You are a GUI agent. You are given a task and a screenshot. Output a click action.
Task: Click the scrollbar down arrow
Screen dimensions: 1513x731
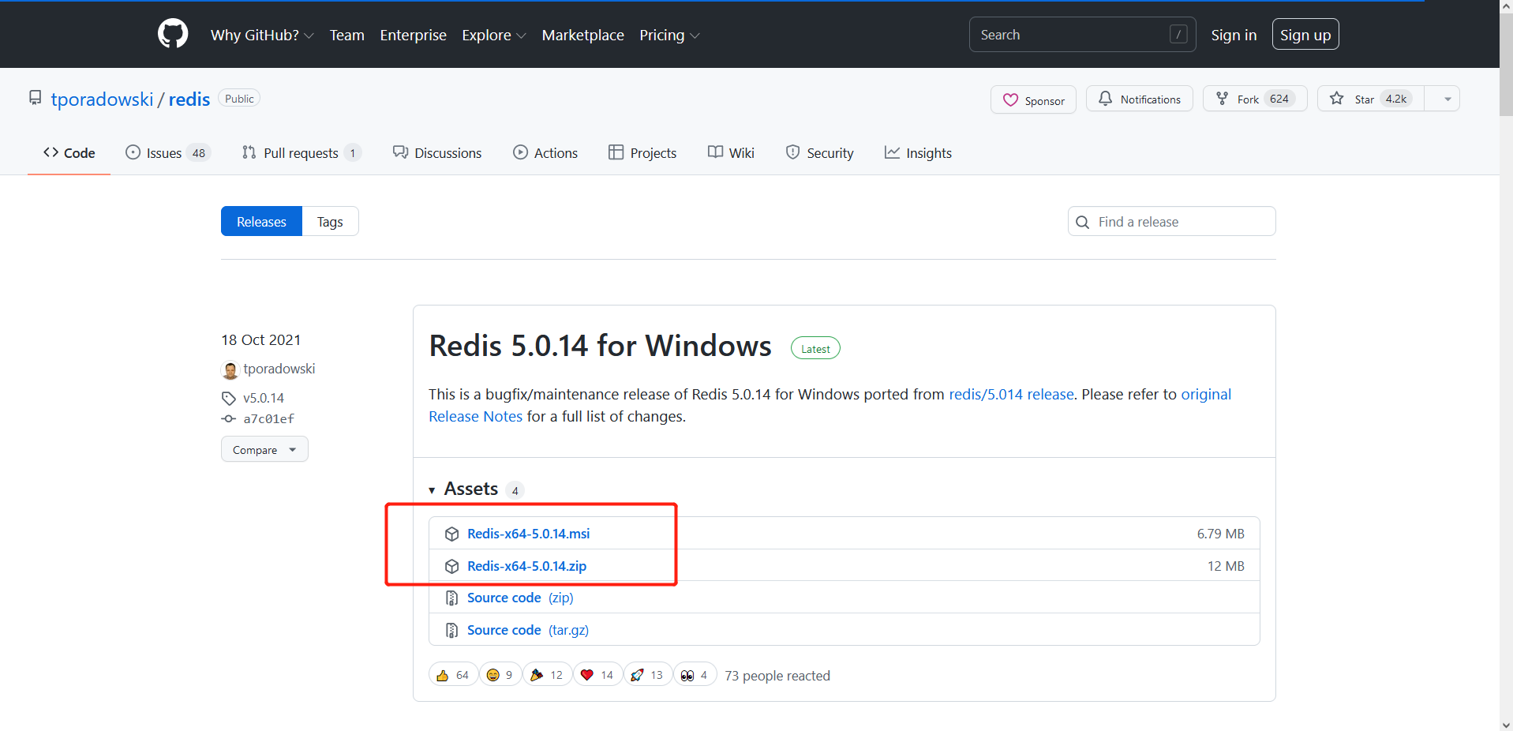click(1506, 724)
